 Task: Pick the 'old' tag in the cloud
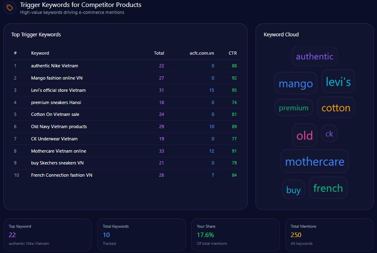tap(304, 135)
